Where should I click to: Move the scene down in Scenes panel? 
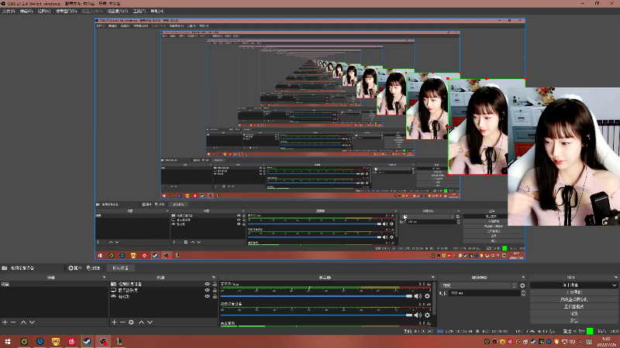[x=32, y=322]
